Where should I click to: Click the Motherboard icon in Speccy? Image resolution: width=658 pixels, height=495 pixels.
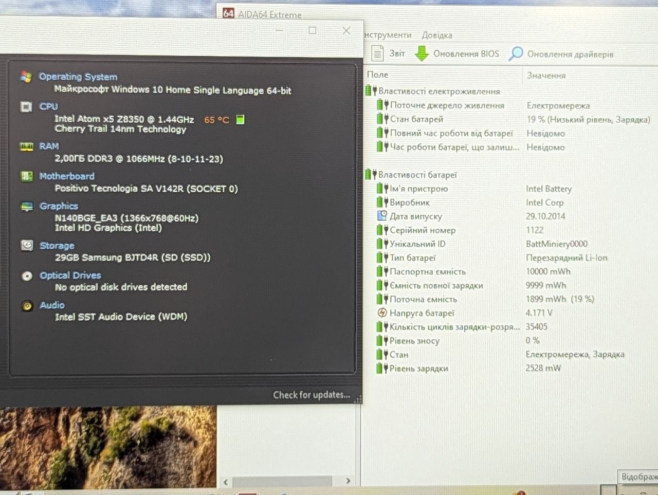point(27,176)
